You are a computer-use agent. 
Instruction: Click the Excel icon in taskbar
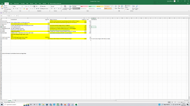point(76,105)
